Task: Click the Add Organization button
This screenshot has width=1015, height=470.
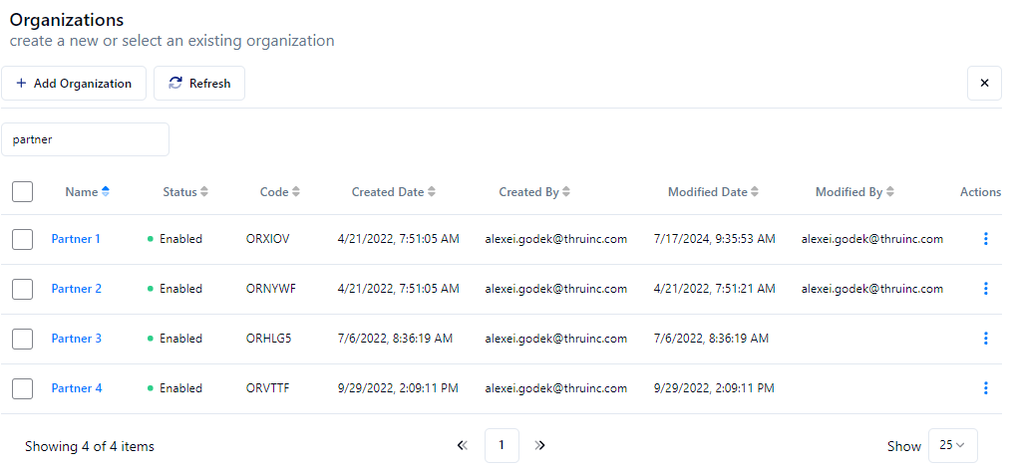Action: [x=74, y=84]
